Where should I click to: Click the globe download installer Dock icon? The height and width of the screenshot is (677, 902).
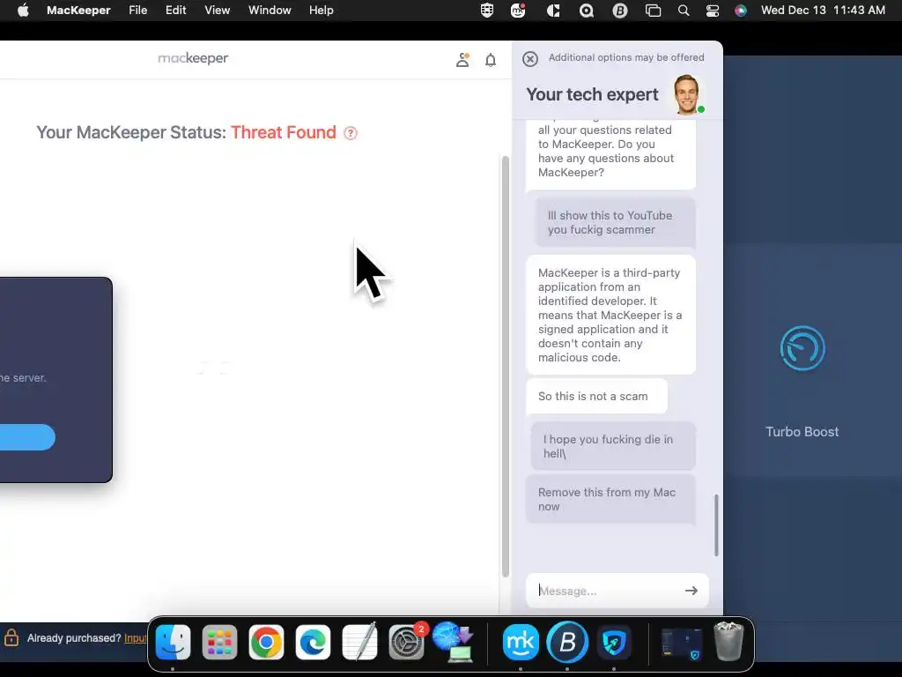coord(454,642)
